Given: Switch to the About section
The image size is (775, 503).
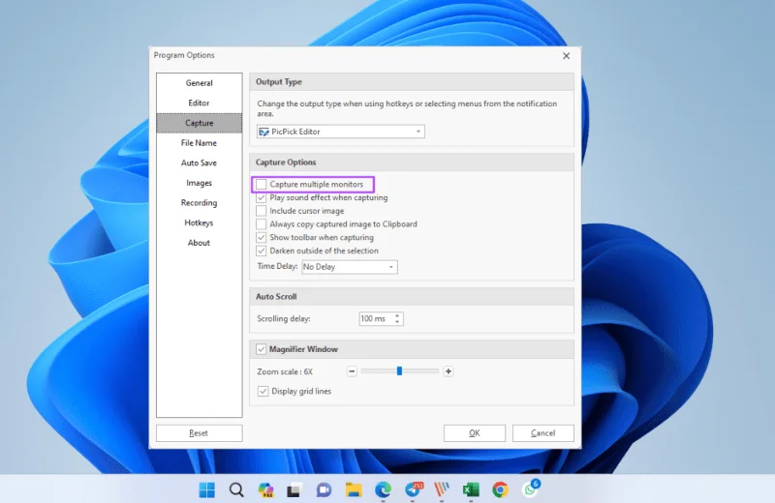Looking at the screenshot, I should (200, 243).
